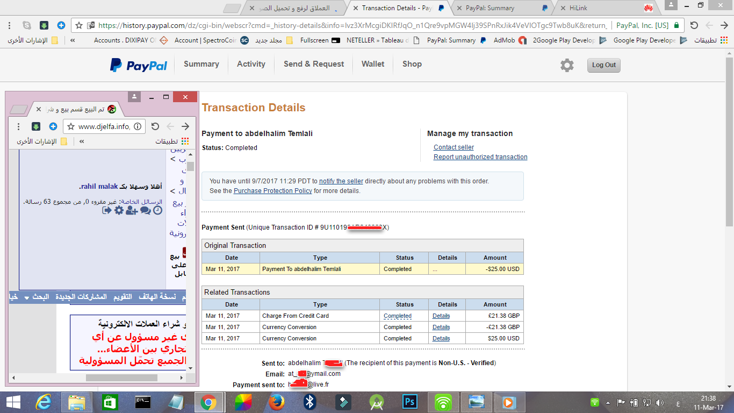Click the PayPal logo in header
The width and height of the screenshot is (734, 413).
[x=139, y=65]
